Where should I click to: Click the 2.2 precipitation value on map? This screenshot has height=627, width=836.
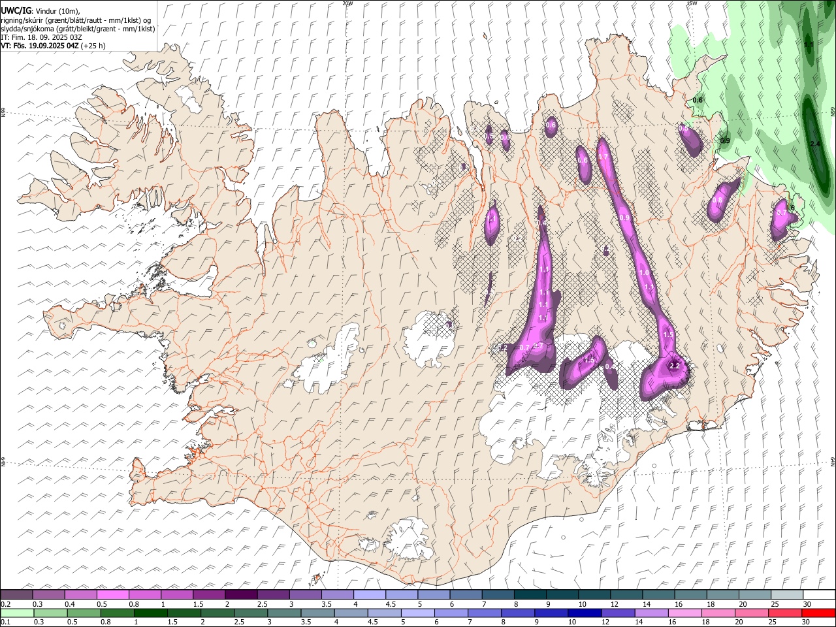tap(675, 366)
